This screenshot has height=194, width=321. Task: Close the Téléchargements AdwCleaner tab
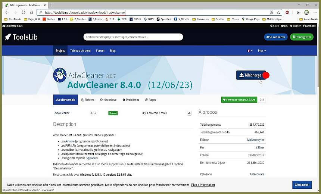tap(45, 5)
